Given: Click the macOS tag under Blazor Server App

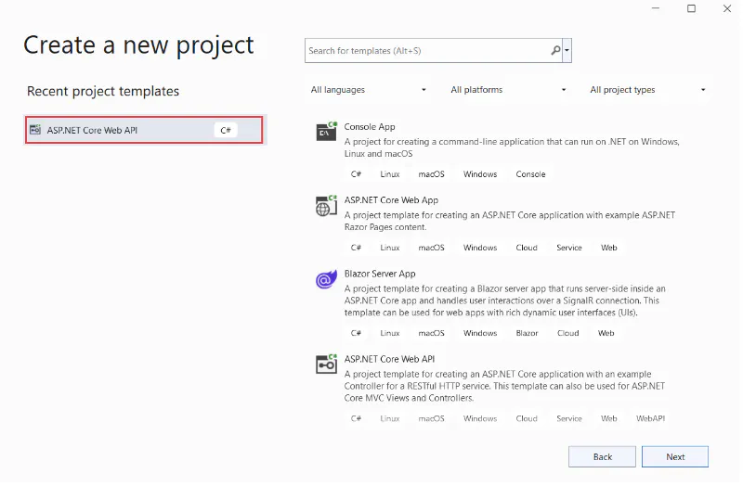Looking at the screenshot, I should (431, 333).
